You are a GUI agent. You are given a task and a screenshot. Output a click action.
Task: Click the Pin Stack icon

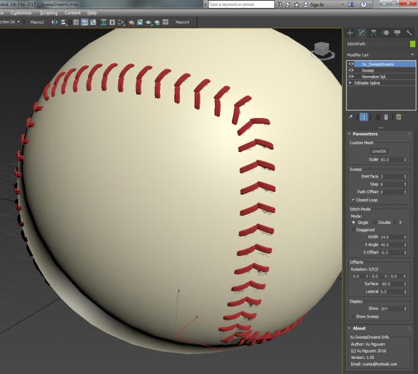(x=351, y=117)
